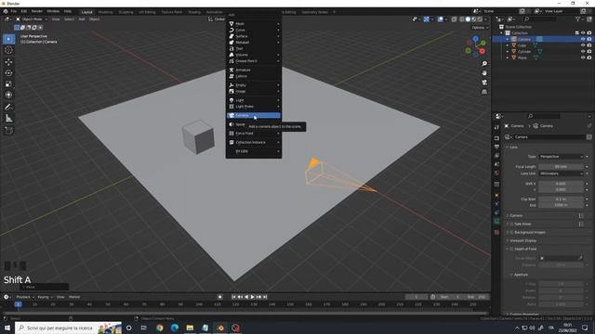The height and width of the screenshot is (334, 595).
Task: Hide Camera with its eye icon in outliner
Action: click(583, 39)
